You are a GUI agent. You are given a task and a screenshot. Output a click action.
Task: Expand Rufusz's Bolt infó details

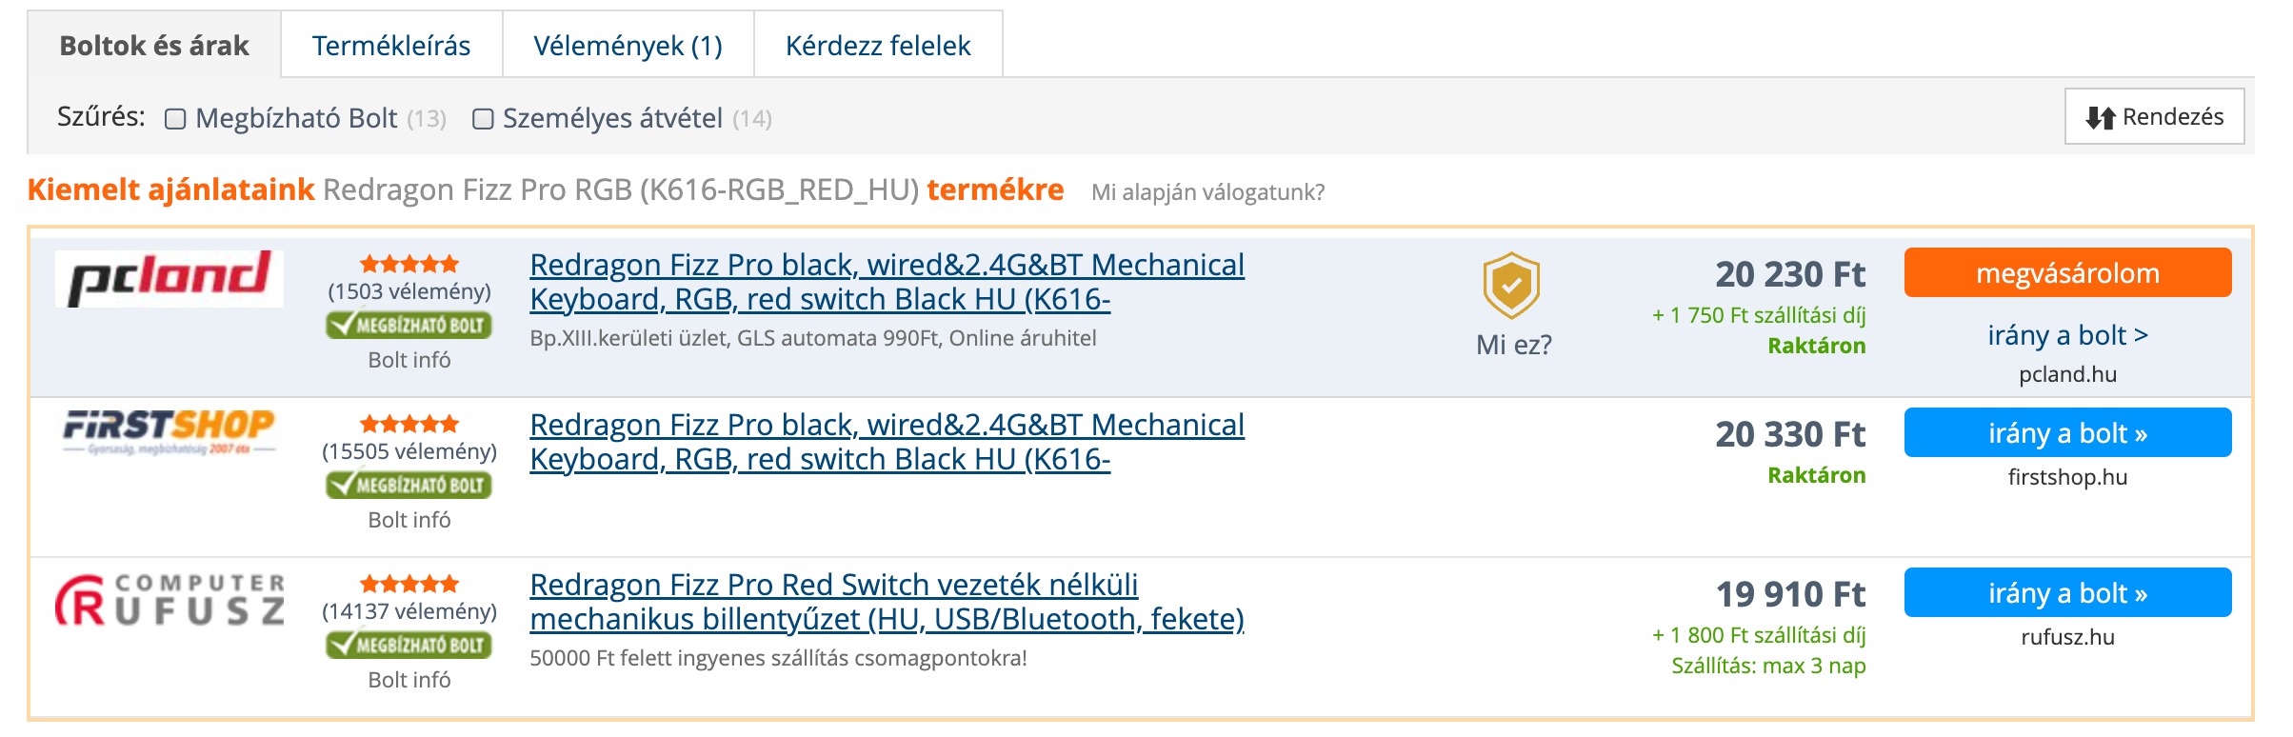[409, 680]
